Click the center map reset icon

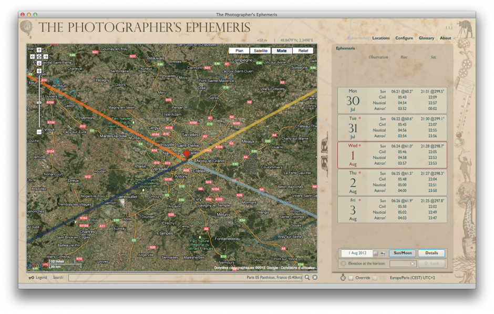coord(39,56)
